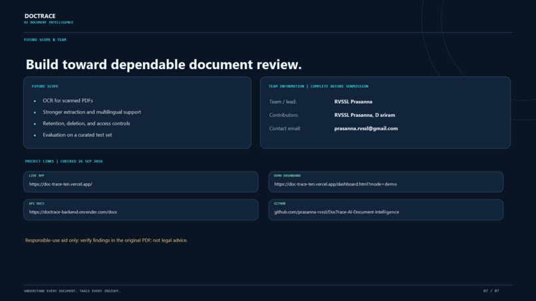Click the footer tagline 'UNDERSTAND EVERY DOCUMENT'
This screenshot has width=536, height=301.
[51, 291]
